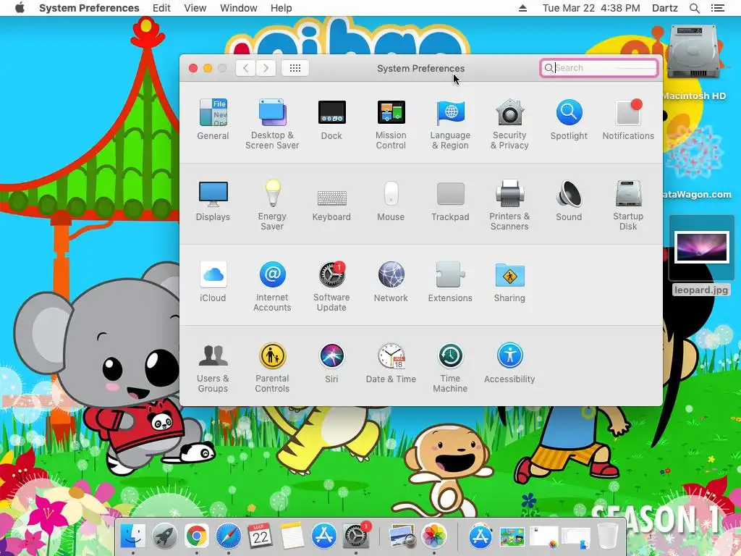
Task: Open Mouse preferences
Action: (x=391, y=201)
